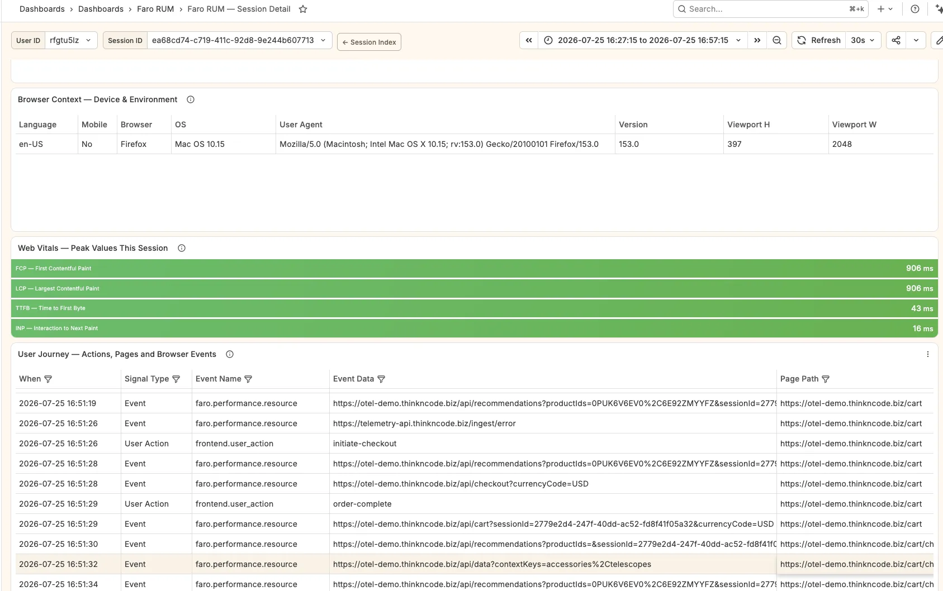Screen dimensions: 943x591
Task: Click the TTFB Time to First Byte bar
Action: click(475, 308)
